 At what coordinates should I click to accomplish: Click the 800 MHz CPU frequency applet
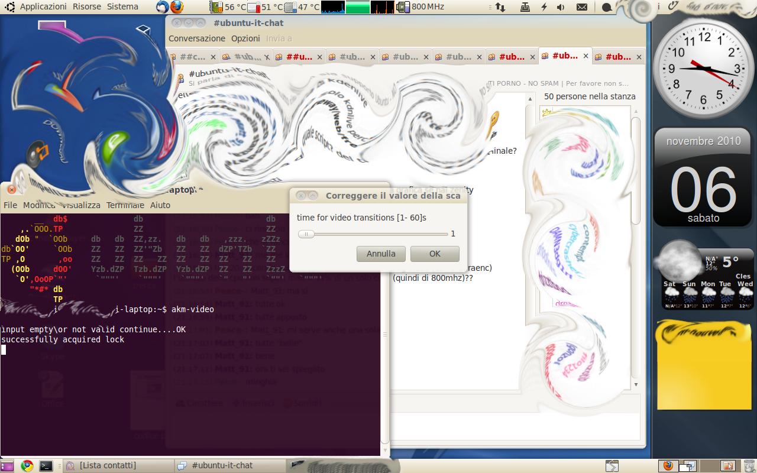point(420,7)
